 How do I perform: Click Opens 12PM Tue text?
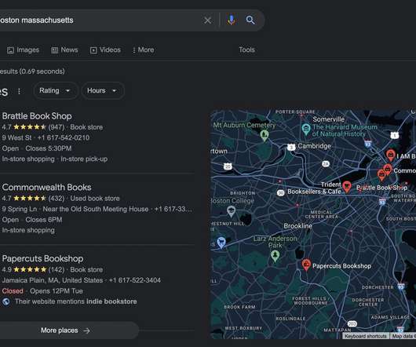click(x=57, y=291)
